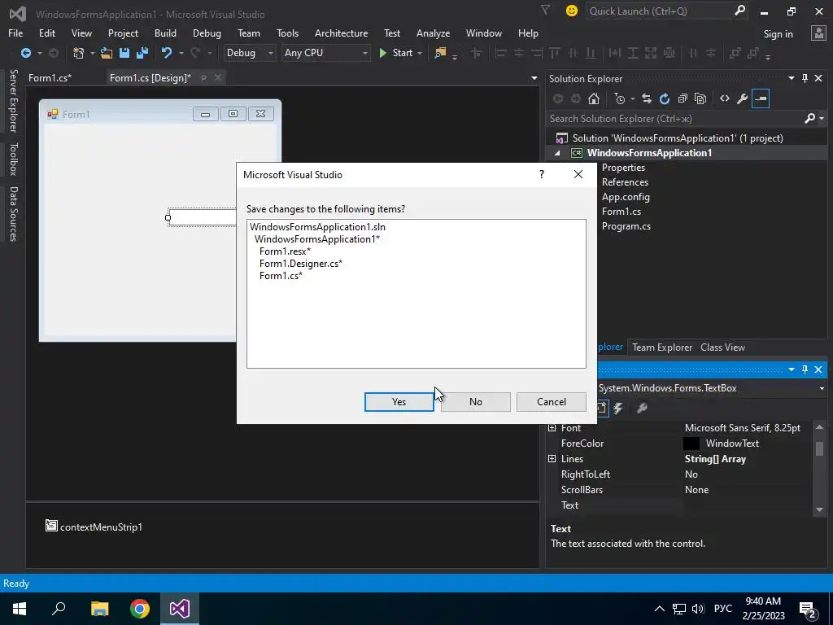Click the Refresh icon in Solution Explorer
Screen dimensions: 833x625
(x=665, y=98)
